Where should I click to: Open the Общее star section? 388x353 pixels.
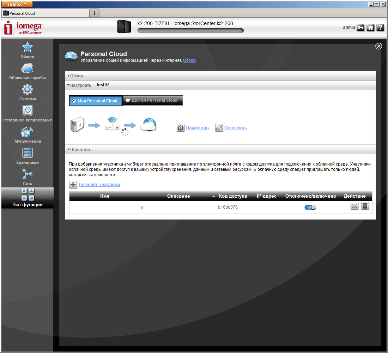pyautogui.click(x=27, y=50)
